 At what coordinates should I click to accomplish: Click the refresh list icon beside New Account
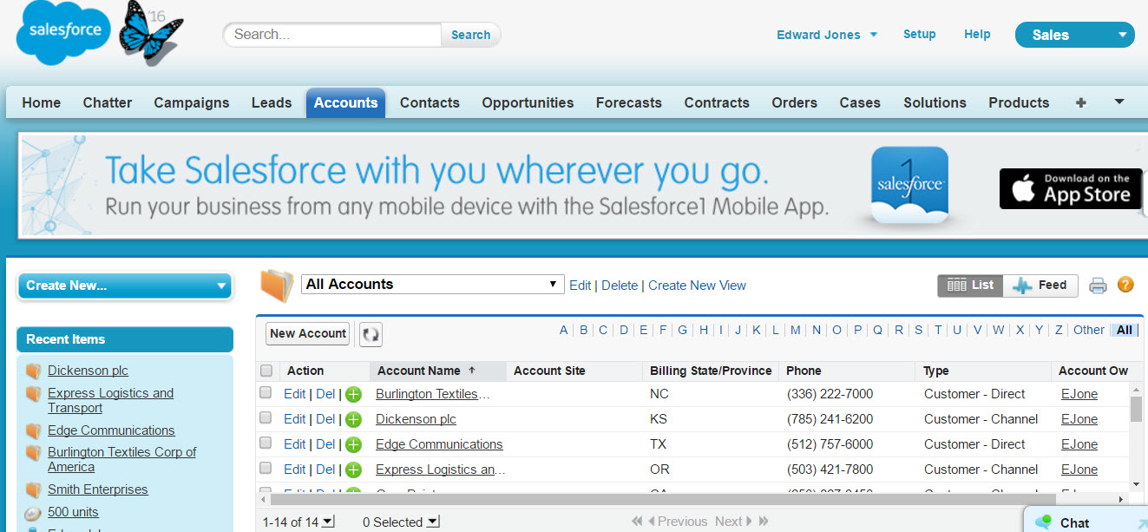[371, 334]
